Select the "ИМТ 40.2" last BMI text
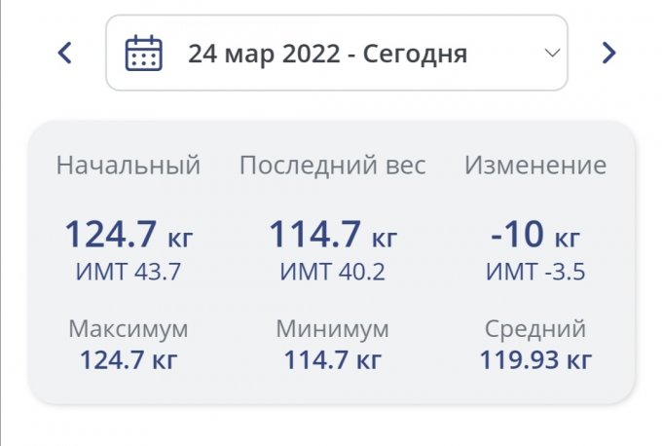This screenshot has height=446, width=662. 333,273
